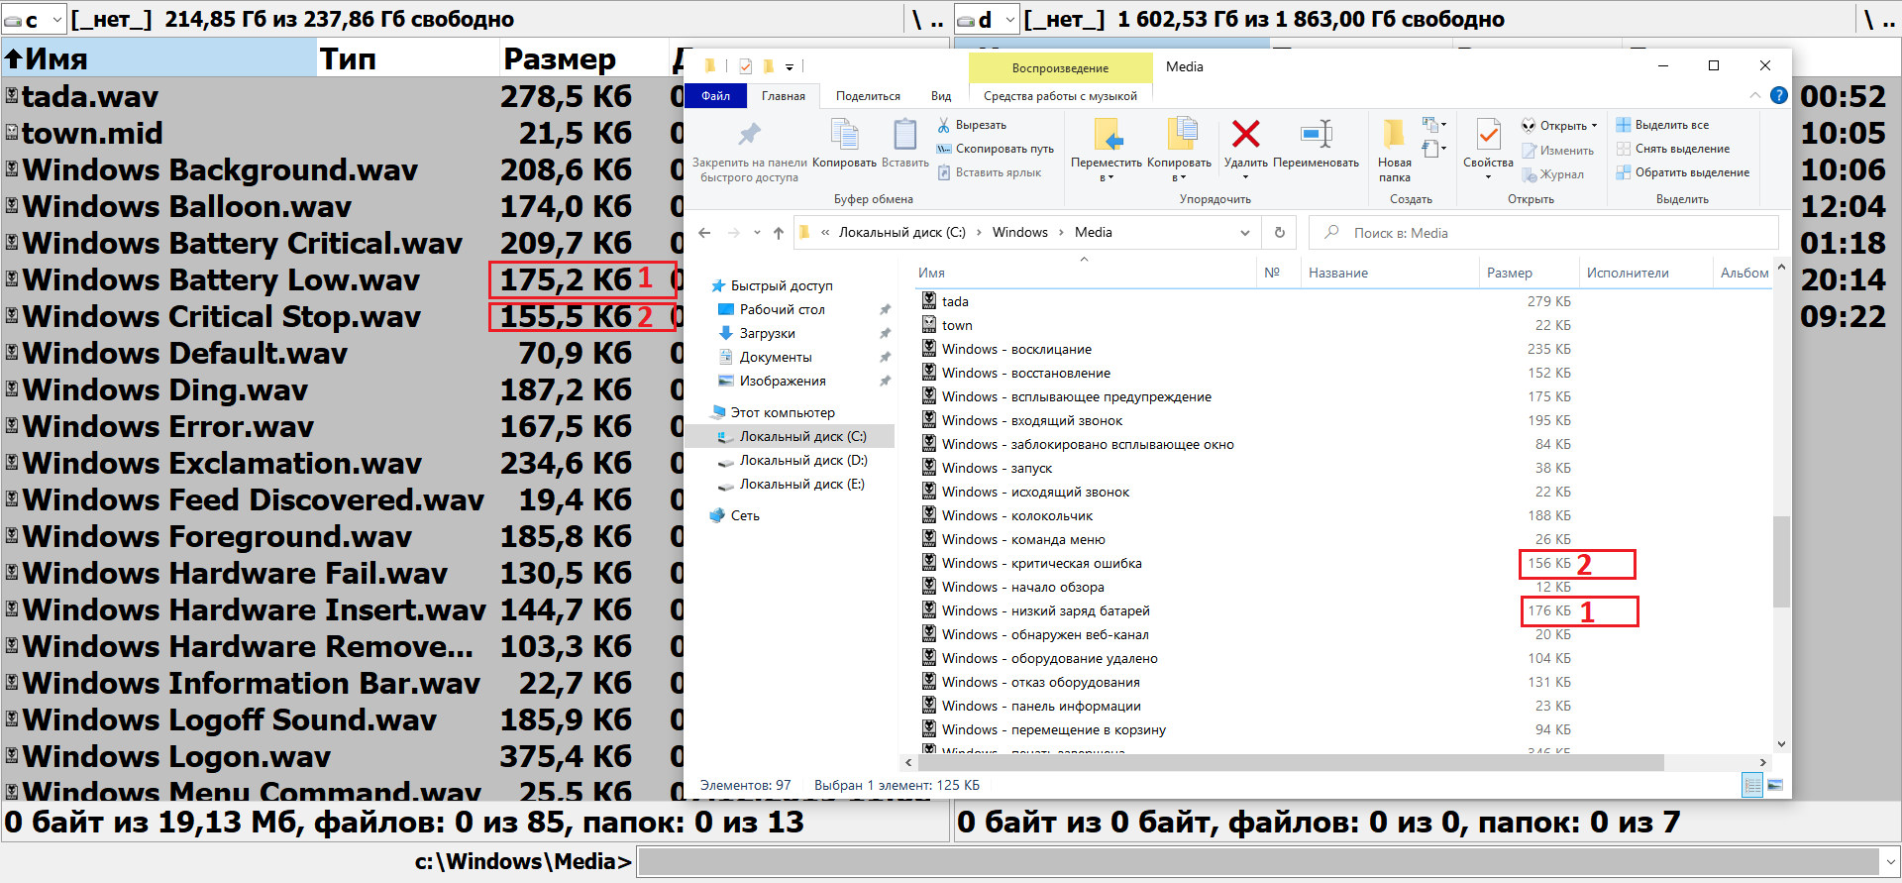Open Свойства with the checkmark icon
This screenshot has height=883, width=1902.
1488,134
